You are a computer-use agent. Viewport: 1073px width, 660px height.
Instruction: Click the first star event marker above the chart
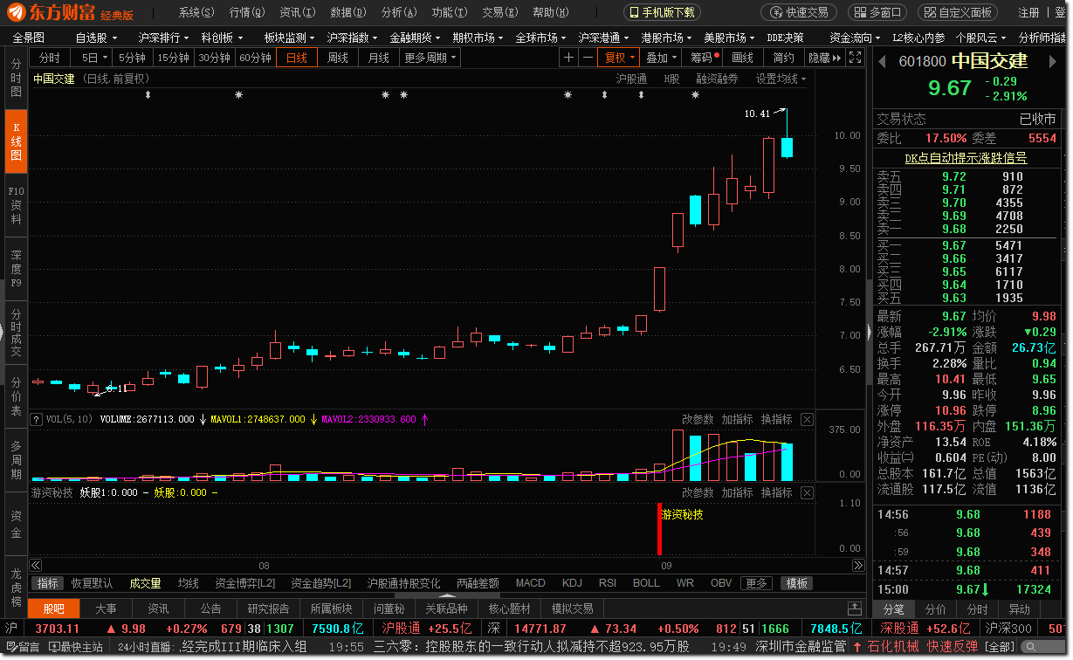(238, 94)
